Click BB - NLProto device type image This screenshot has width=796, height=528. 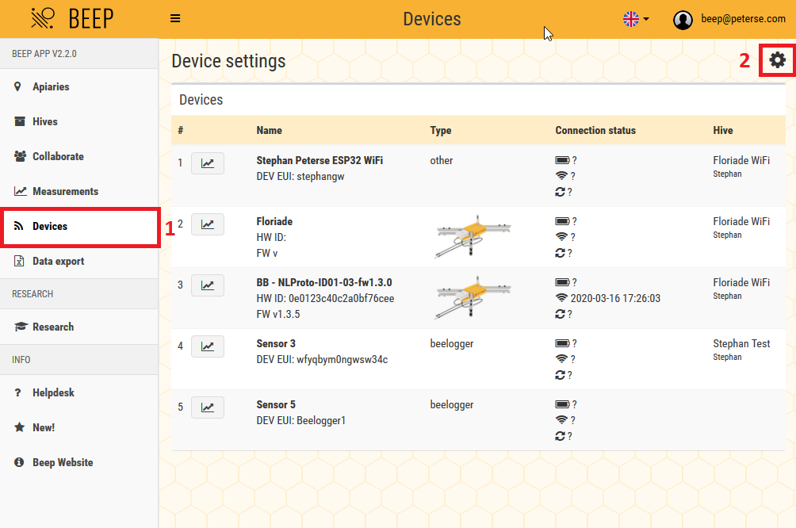coord(473,297)
